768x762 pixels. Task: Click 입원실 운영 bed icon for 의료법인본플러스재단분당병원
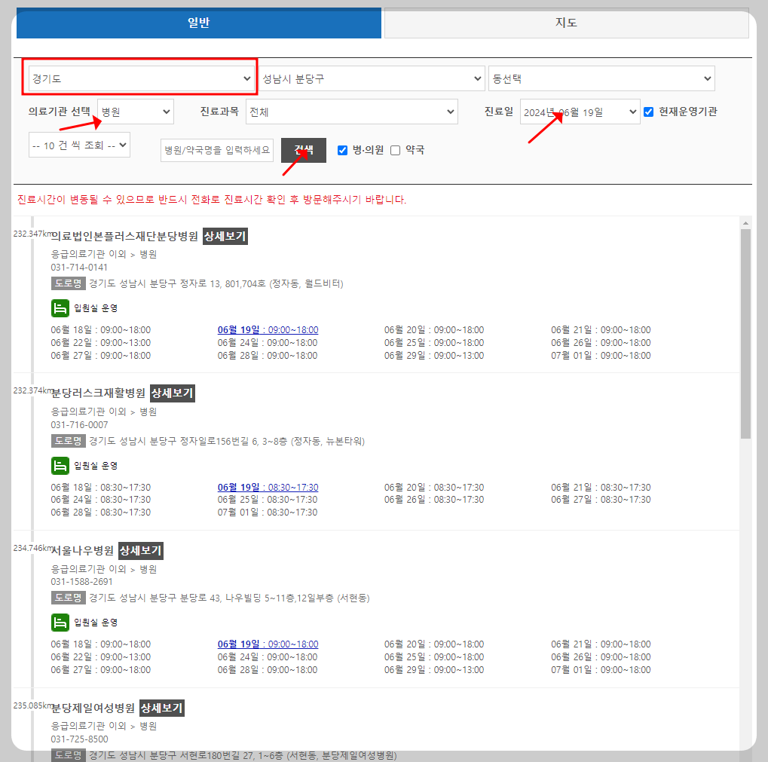click(60, 308)
